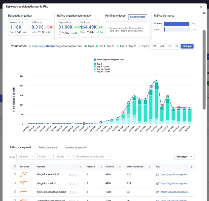Image resolution: width=209 pixels, height=201 pixels.
Task: Open the Incluir filter dropdown
Action: coord(45,157)
